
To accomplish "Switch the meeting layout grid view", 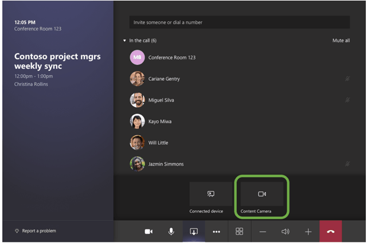I will pos(239,232).
